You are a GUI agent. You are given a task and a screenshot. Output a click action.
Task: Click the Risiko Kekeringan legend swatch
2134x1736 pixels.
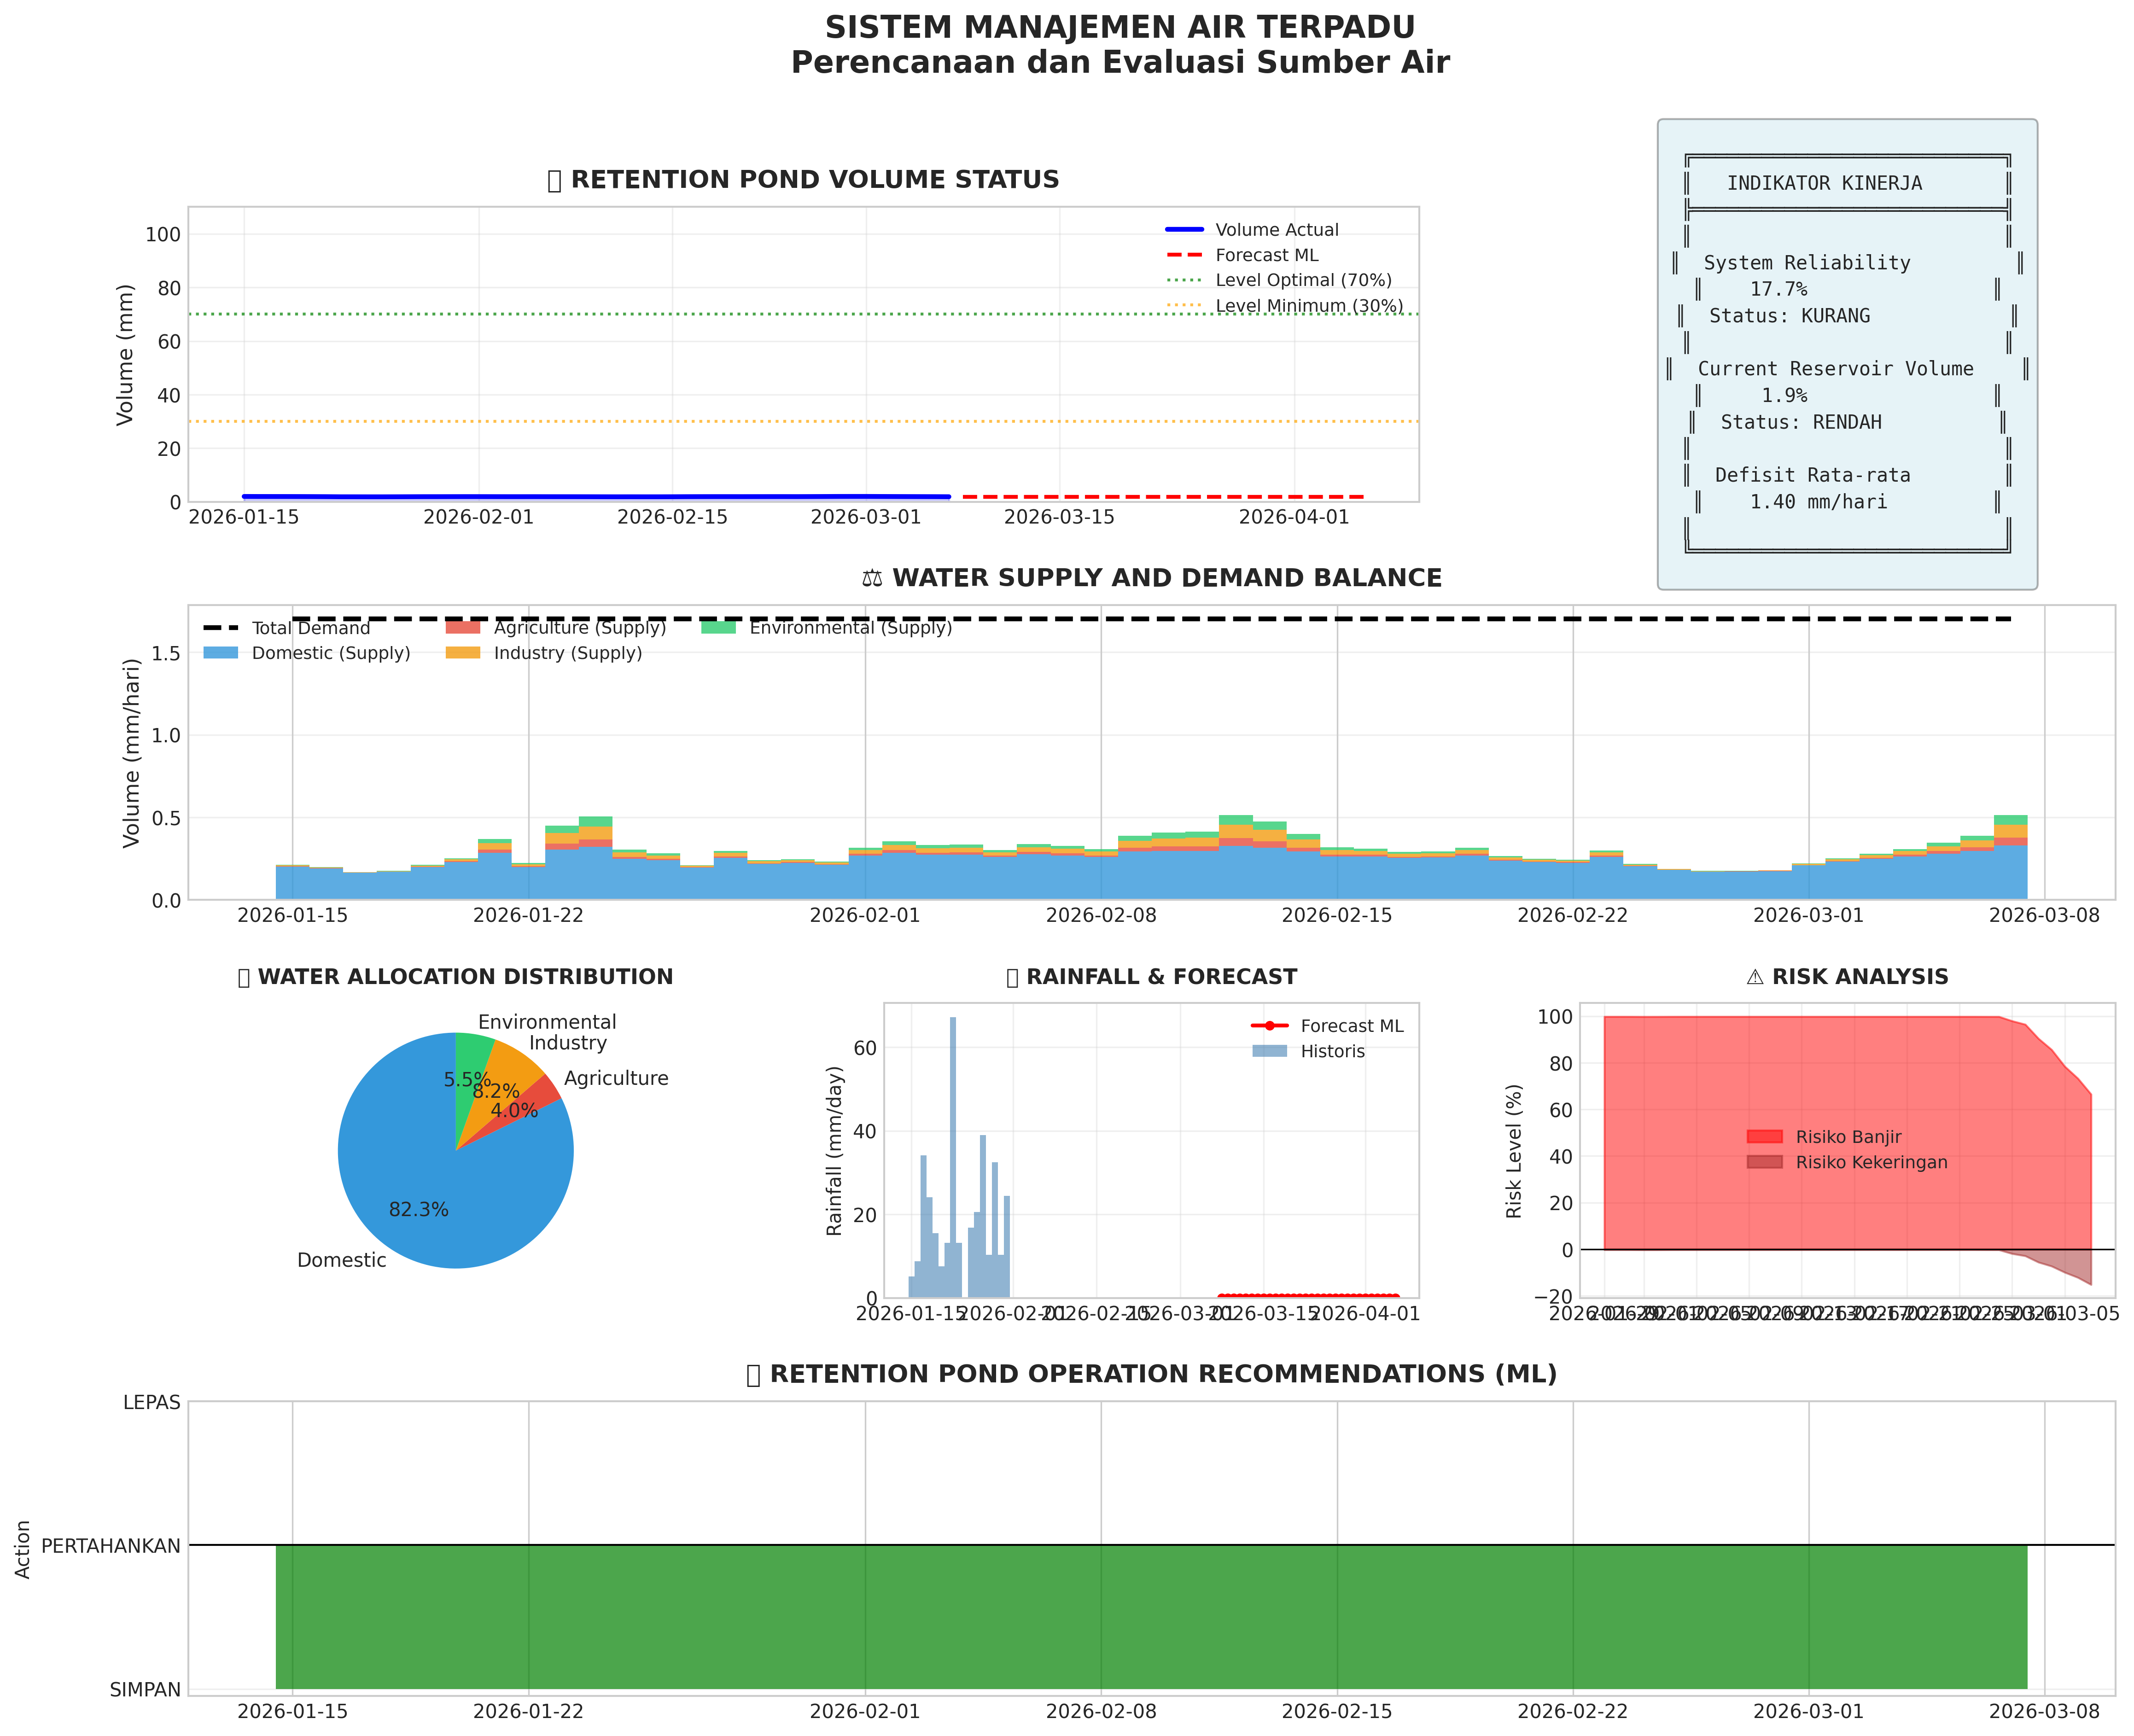pyautogui.click(x=1764, y=1162)
